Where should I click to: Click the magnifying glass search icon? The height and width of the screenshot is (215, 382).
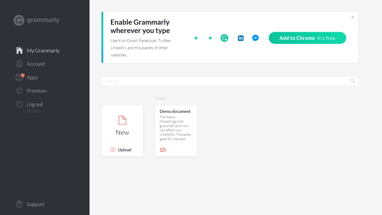352,81
